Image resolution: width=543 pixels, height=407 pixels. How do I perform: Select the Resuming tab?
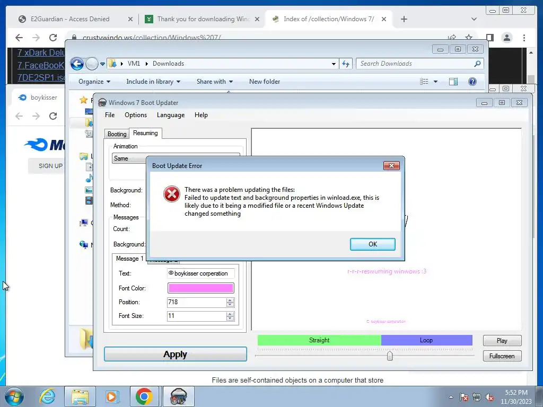pyautogui.click(x=145, y=133)
